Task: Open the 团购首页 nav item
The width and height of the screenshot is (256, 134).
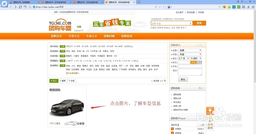Action: tap(56, 36)
